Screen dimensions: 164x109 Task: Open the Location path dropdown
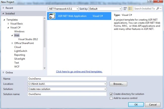point(105,84)
